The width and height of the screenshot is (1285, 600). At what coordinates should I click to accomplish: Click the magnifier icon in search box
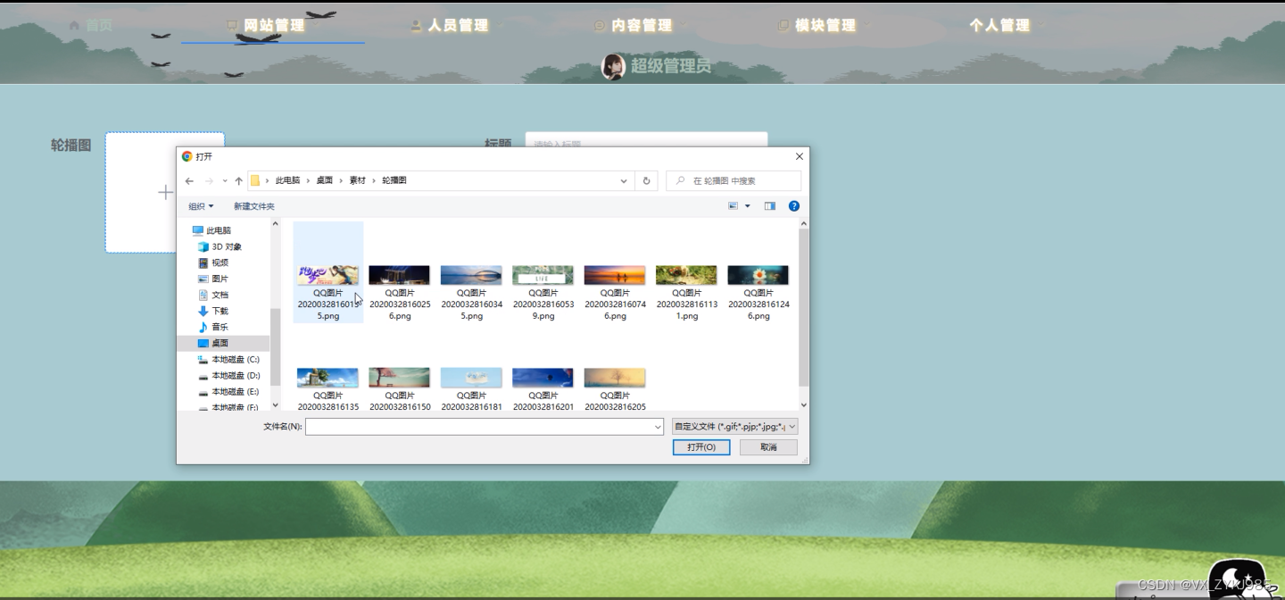coord(681,180)
